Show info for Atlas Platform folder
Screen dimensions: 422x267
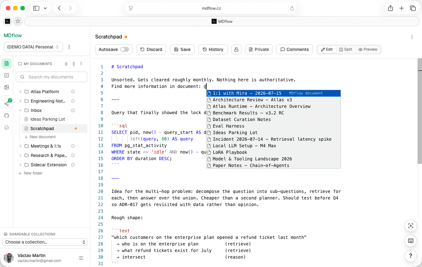(x=73, y=92)
